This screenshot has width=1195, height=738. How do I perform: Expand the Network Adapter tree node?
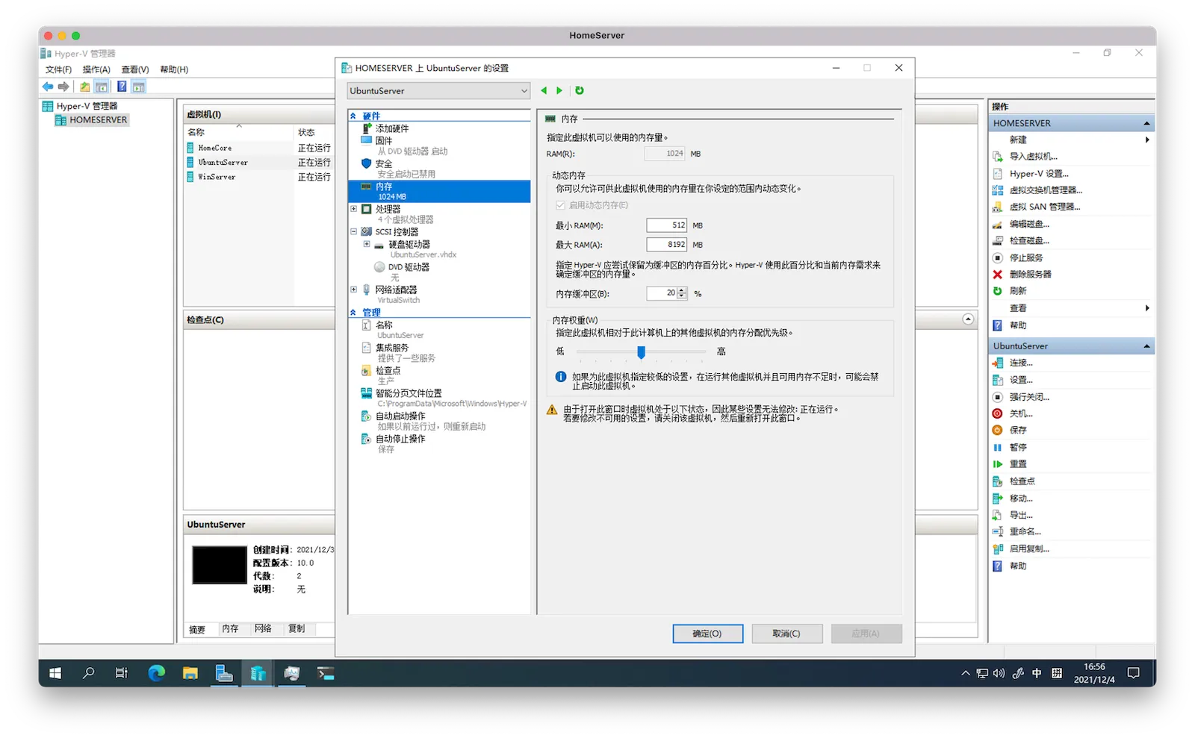click(x=354, y=290)
